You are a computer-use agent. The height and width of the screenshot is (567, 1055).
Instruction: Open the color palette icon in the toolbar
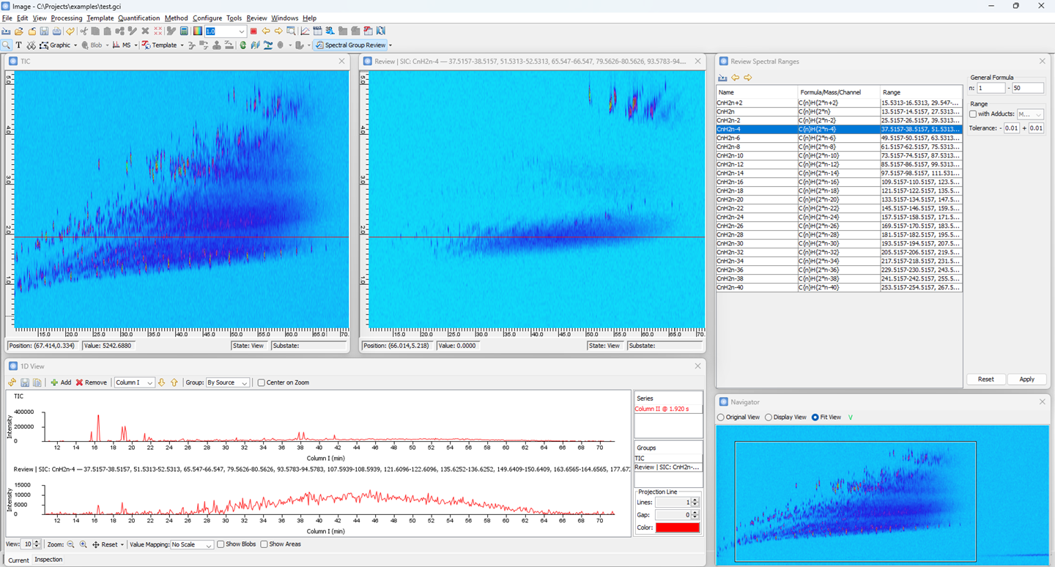pos(198,31)
